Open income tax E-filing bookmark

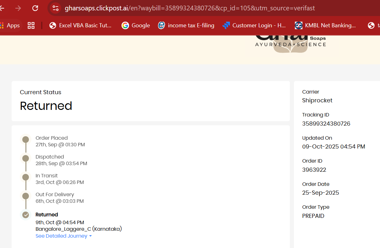coord(186,25)
